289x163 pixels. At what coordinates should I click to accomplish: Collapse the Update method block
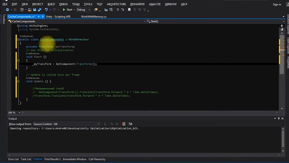(18, 81)
